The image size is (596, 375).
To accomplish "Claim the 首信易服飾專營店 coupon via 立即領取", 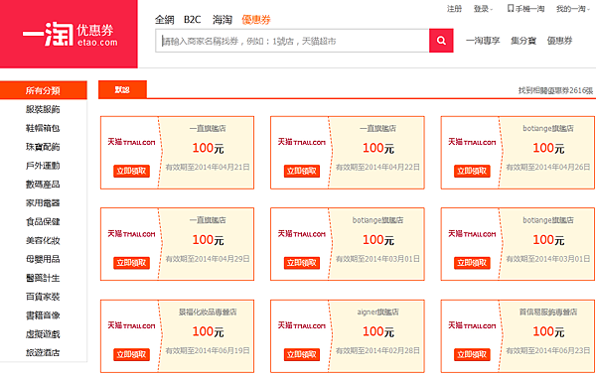I will [472, 355].
